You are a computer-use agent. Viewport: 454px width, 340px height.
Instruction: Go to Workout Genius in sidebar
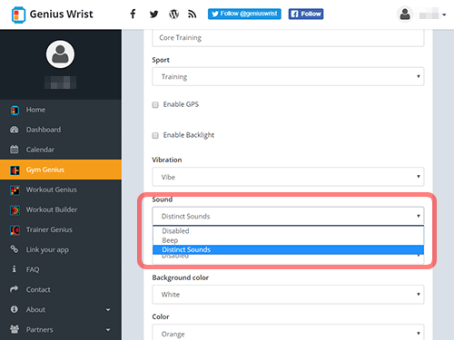pos(61,189)
